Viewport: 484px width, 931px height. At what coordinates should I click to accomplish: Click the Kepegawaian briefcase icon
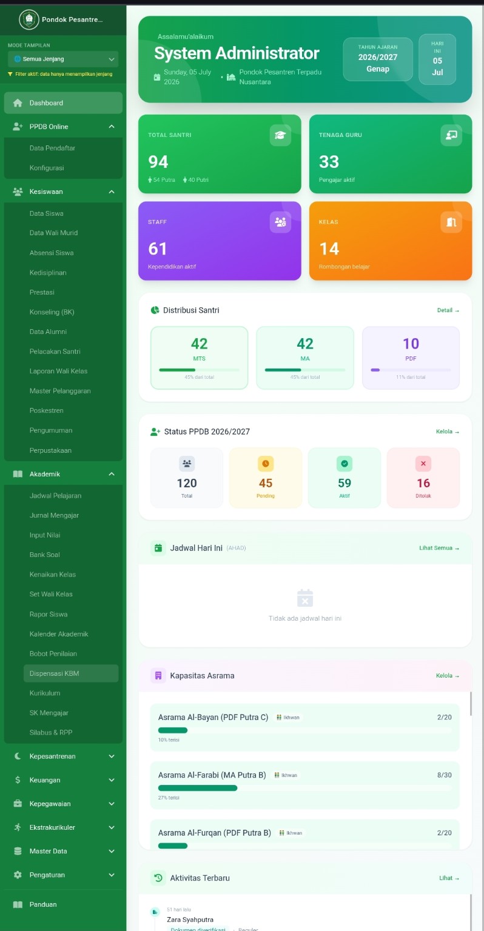pos(18,804)
